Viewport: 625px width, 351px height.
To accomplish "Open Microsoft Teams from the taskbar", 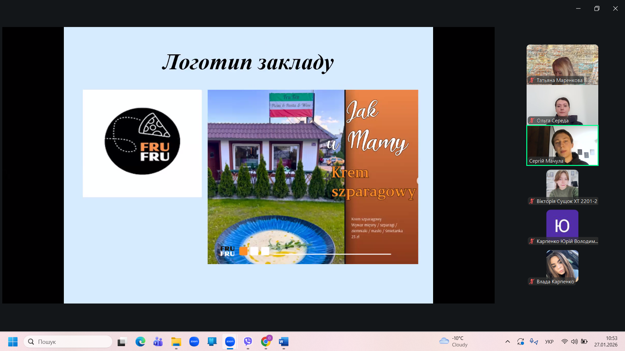I will [158, 342].
